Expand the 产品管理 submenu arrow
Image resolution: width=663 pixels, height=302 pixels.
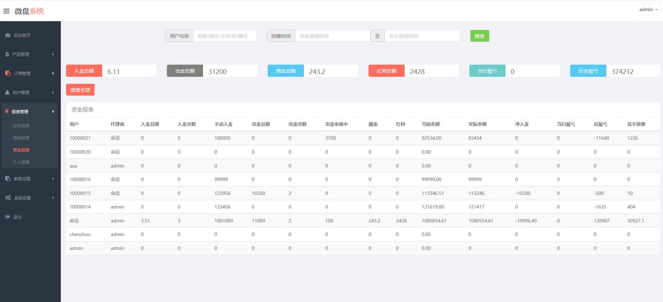click(x=53, y=55)
